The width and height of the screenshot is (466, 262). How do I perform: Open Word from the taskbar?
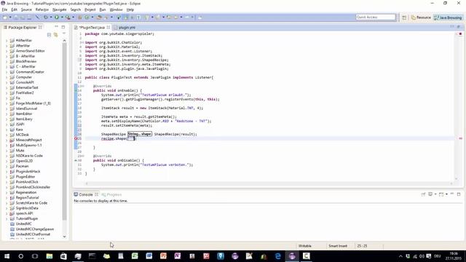pos(149,256)
